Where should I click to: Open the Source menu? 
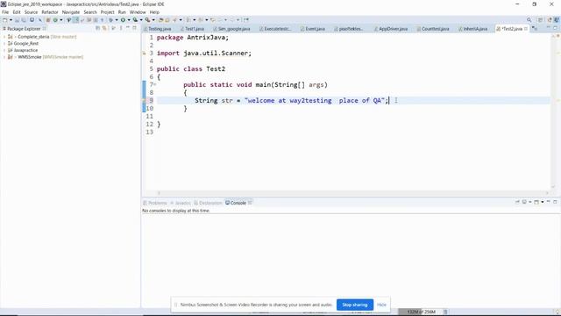tap(31, 12)
